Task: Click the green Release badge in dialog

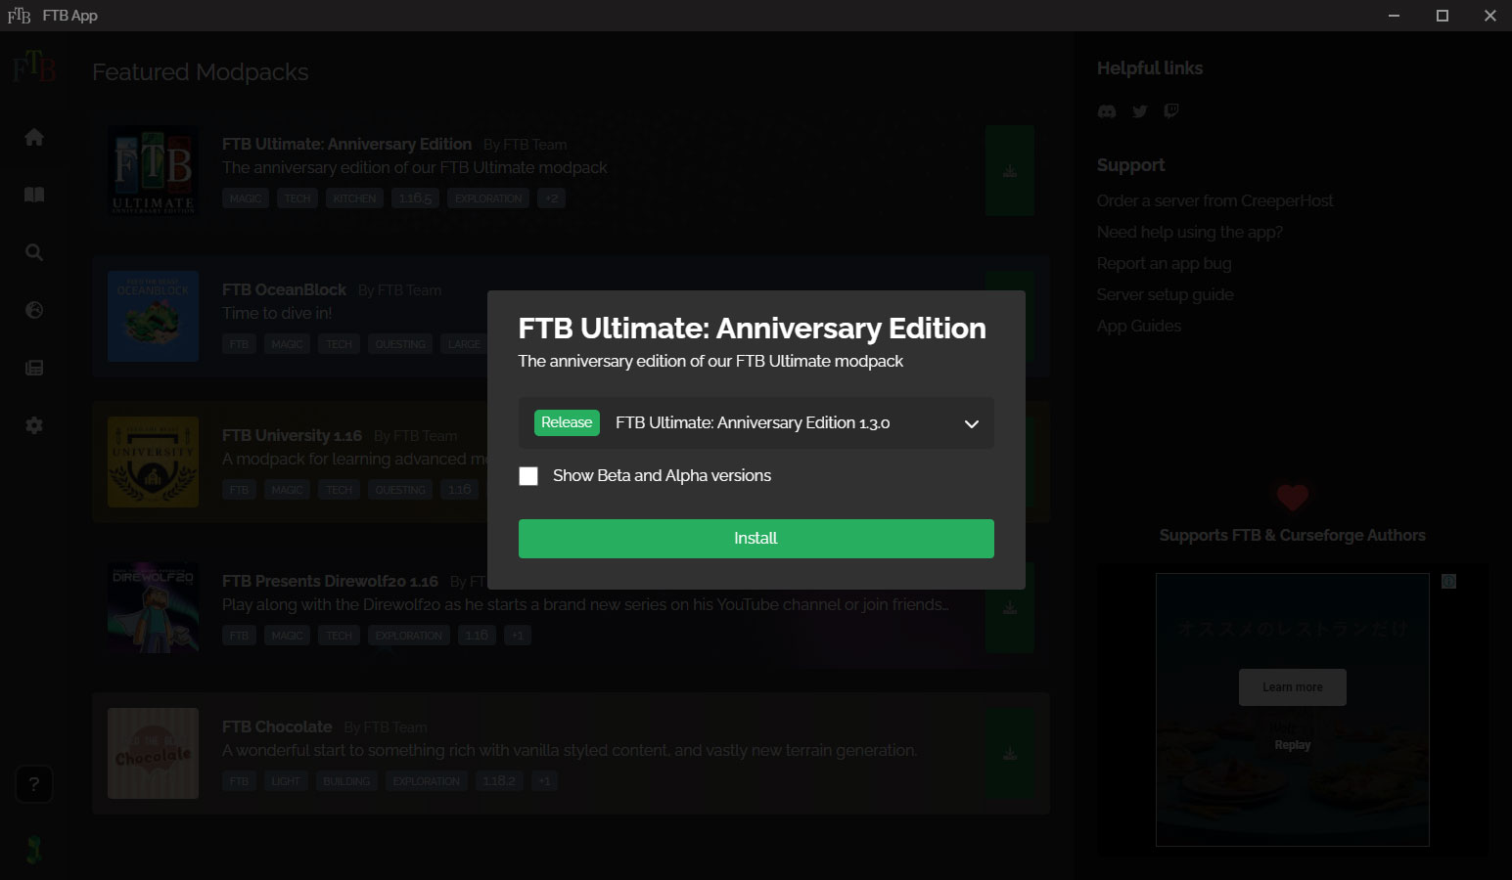Action: click(567, 423)
